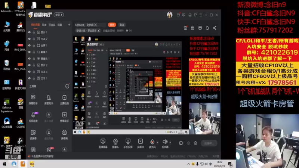Open the mail icon in title bar

178,15
